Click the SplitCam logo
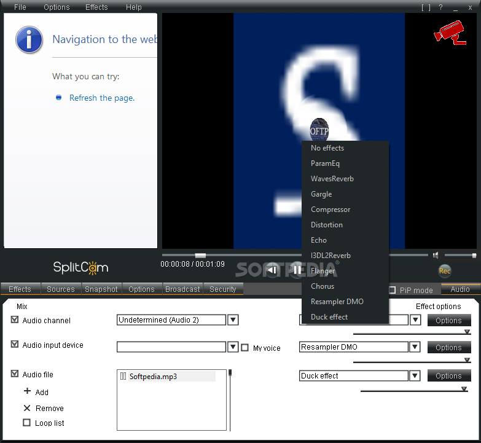The width and height of the screenshot is (481, 443). (80, 267)
